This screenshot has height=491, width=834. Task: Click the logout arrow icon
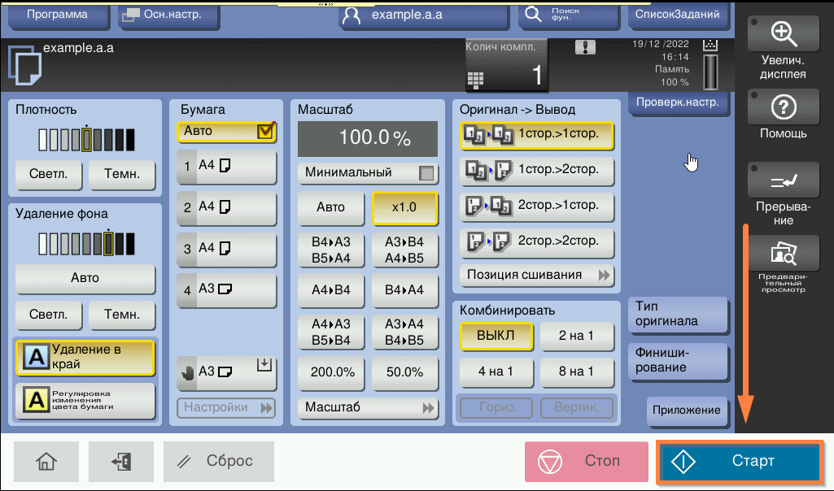125,462
